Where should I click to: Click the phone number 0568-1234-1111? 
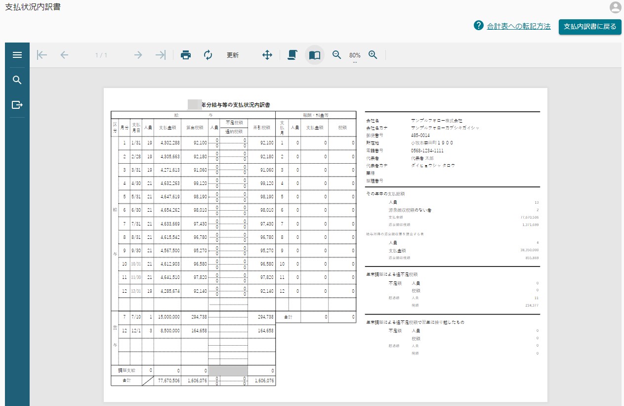tap(427, 150)
